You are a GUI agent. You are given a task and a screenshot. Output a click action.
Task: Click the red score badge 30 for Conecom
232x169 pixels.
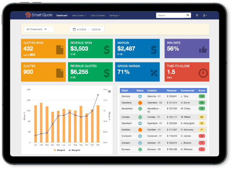pos(202,136)
